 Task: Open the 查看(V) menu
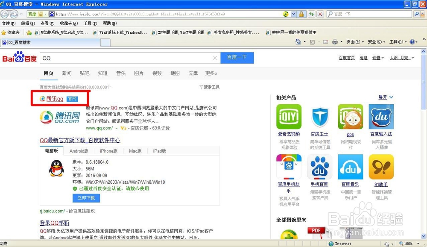pyautogui.click(x=47, y=24)
